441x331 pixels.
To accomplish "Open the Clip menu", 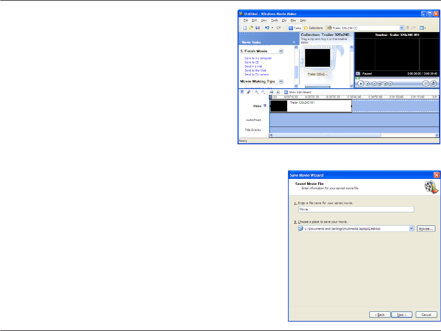I will click(284, 20).
